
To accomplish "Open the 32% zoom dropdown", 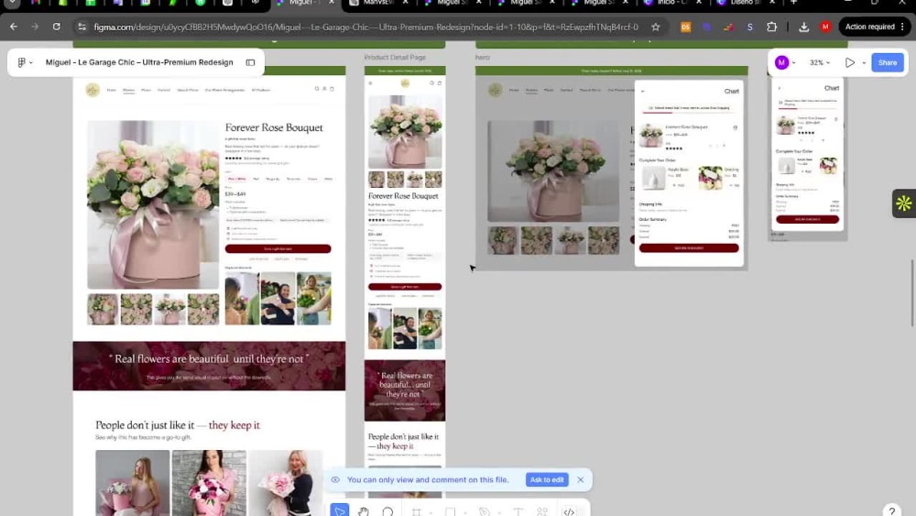I will coord(820,62).
